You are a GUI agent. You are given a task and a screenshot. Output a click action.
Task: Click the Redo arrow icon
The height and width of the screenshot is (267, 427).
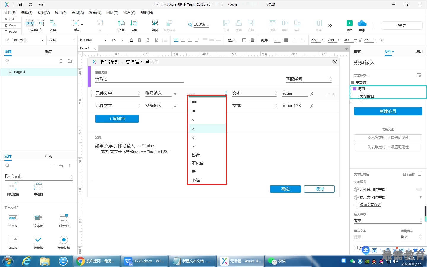pyautogui.click(x=41, y=4)
